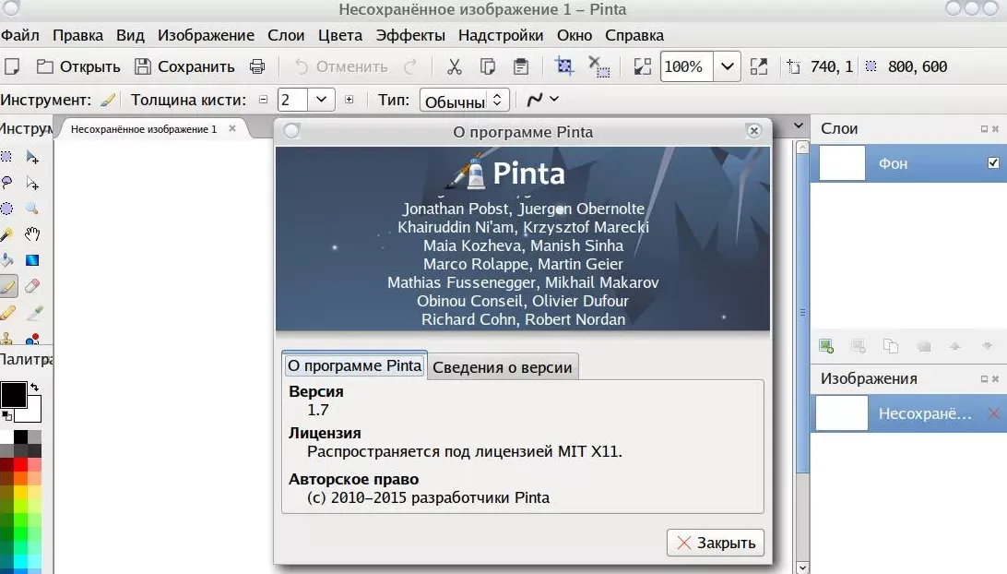
Task: Decrease brush width with minus button
Action: [264, 100]
